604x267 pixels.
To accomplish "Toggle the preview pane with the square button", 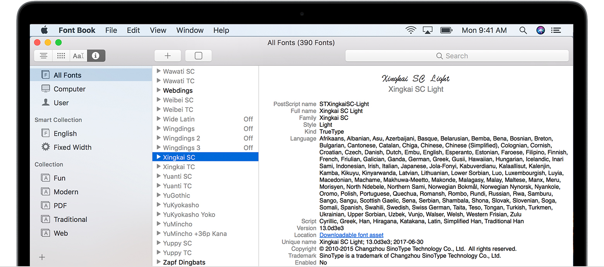I will coord(198,55).
